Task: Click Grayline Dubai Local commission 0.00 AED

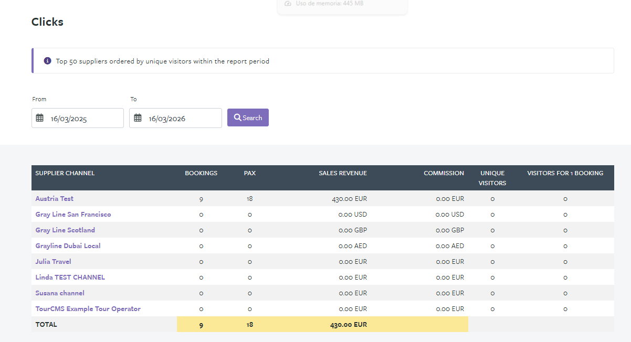Action: point(450,246)
